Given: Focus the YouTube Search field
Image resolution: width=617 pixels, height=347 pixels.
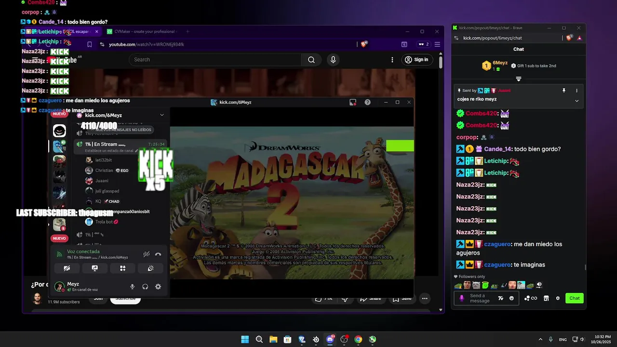Looking at the screenshot, I should click(x=215, y=60).
